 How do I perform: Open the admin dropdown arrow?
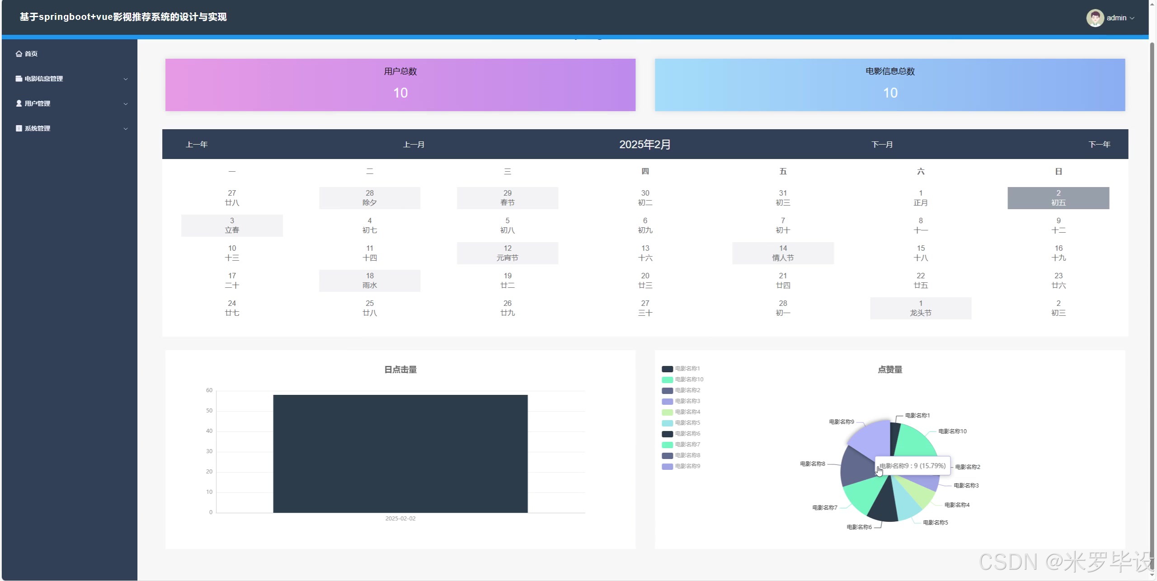[1132, 18]
